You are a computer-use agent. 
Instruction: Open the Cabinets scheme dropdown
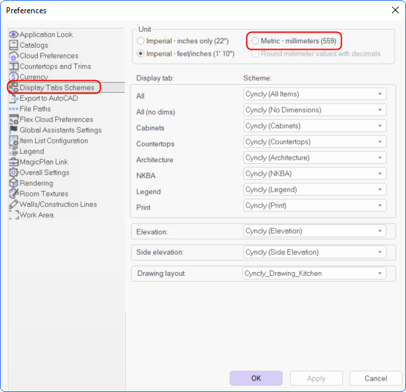point(315,126)
